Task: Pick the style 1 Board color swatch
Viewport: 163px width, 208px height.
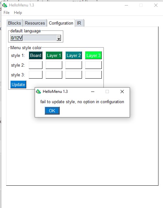Action: (36, 55)
